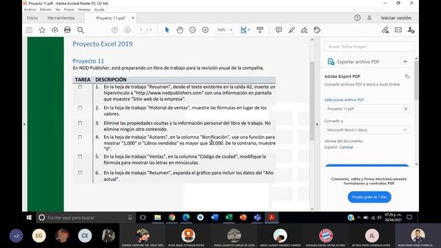Image resolution: width=441 pixels, height=248 pixels.
Task: Switch to the Inicio tab
Action: click(32, 18)
